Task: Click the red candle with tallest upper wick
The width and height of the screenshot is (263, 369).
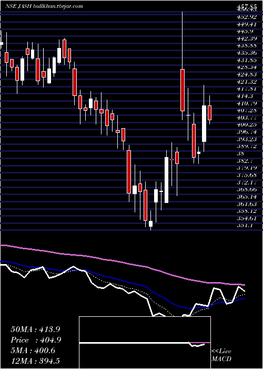Action: (x=182, y=90)
